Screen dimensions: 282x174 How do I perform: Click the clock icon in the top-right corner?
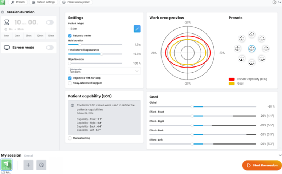point(274,2)
